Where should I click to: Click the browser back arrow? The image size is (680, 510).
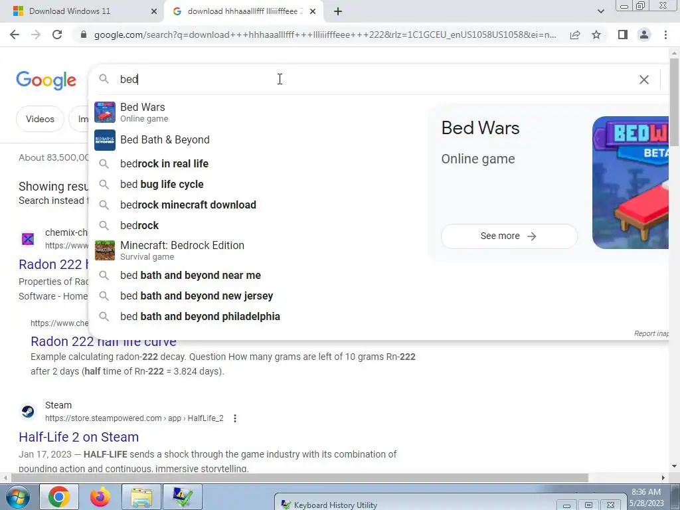[x=15, y=35]
